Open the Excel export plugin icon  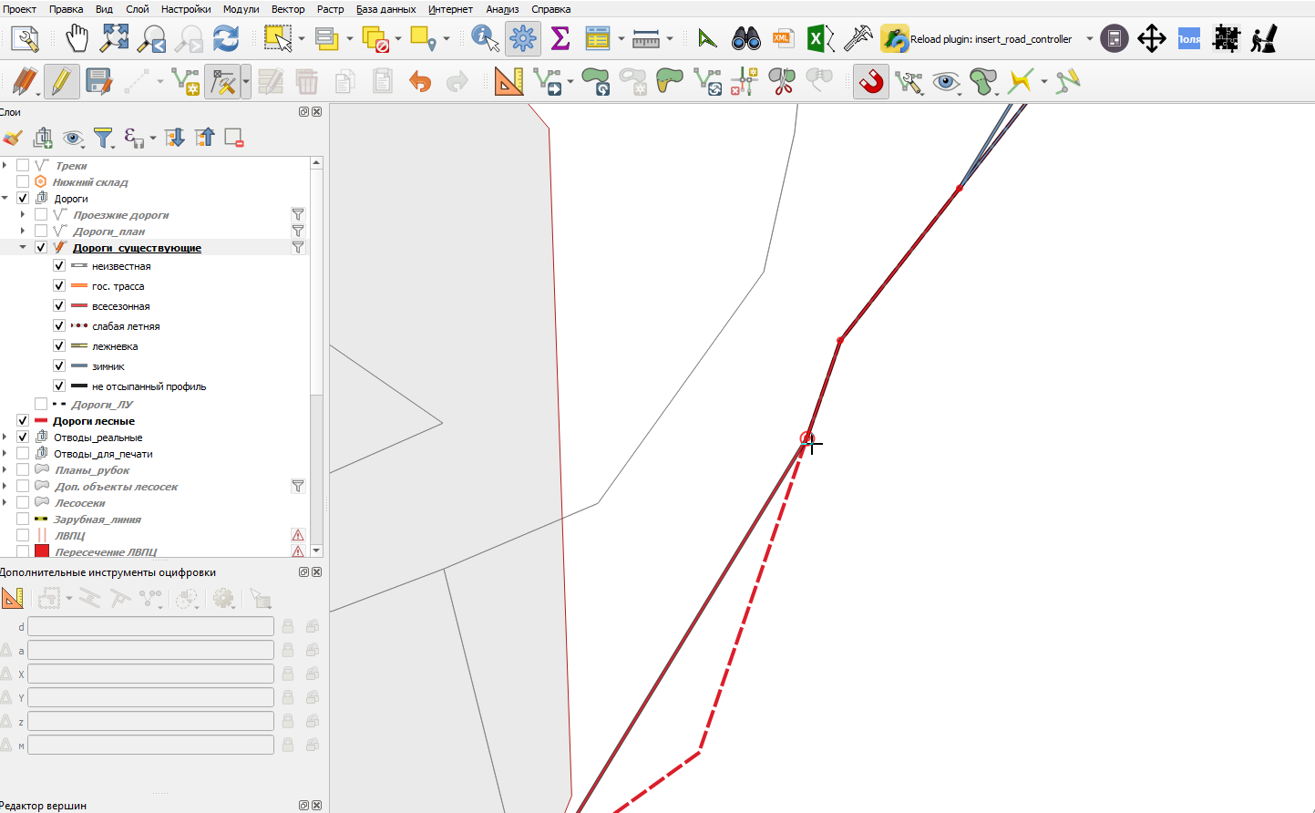pos(820,38)
